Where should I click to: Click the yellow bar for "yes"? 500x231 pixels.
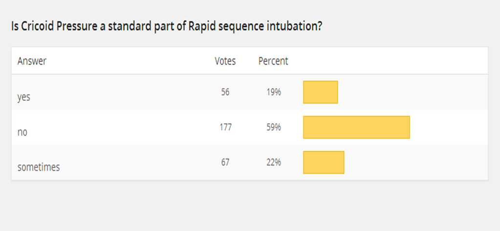point(321,92)
